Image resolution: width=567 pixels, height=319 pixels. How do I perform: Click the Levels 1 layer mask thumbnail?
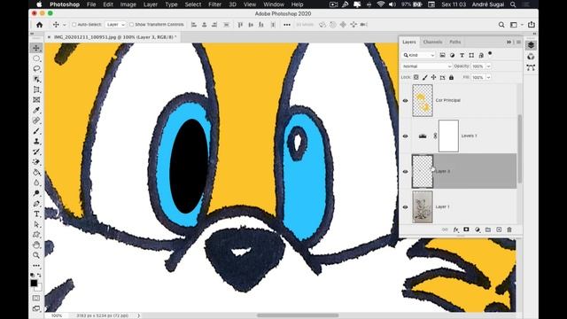coord(448,136)
